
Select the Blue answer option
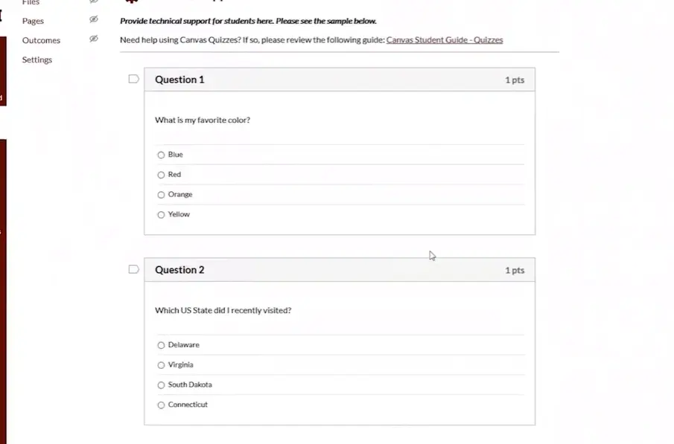pos(161,155)
